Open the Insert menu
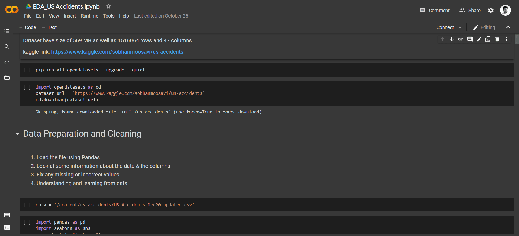This screenshot has height=236, width=519. coord(70,16)
